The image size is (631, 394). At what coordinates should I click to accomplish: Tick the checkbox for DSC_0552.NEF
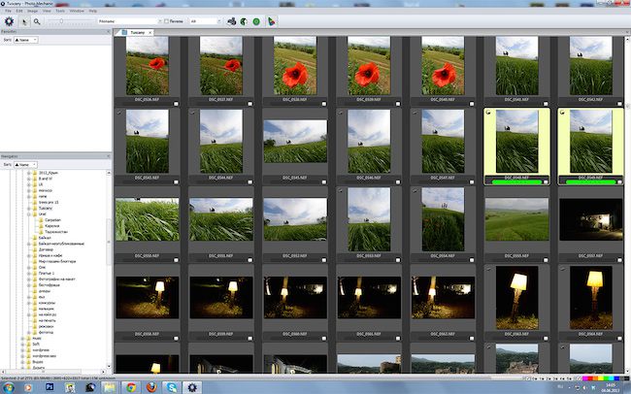tap(324, 260)
